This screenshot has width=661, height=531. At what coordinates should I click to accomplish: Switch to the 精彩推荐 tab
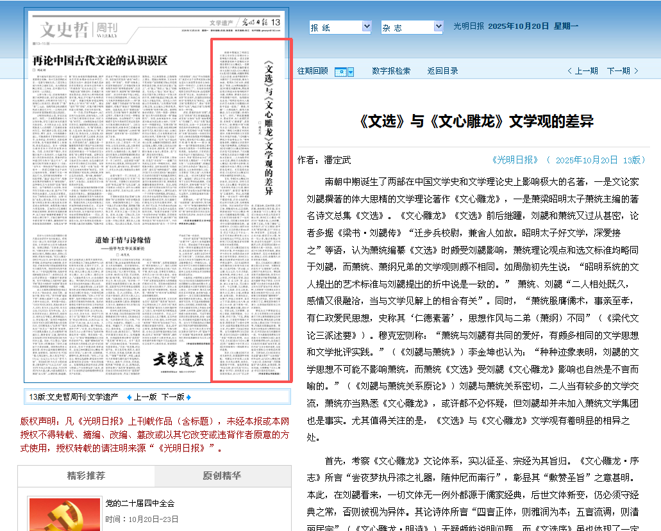click(86, 476)
